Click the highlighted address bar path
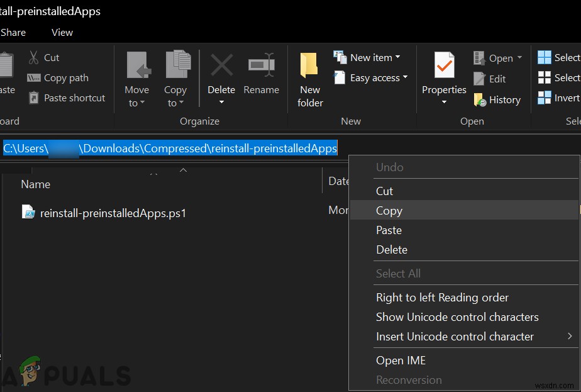This screenshot has width=581, height=392. [x=170, y=148]
